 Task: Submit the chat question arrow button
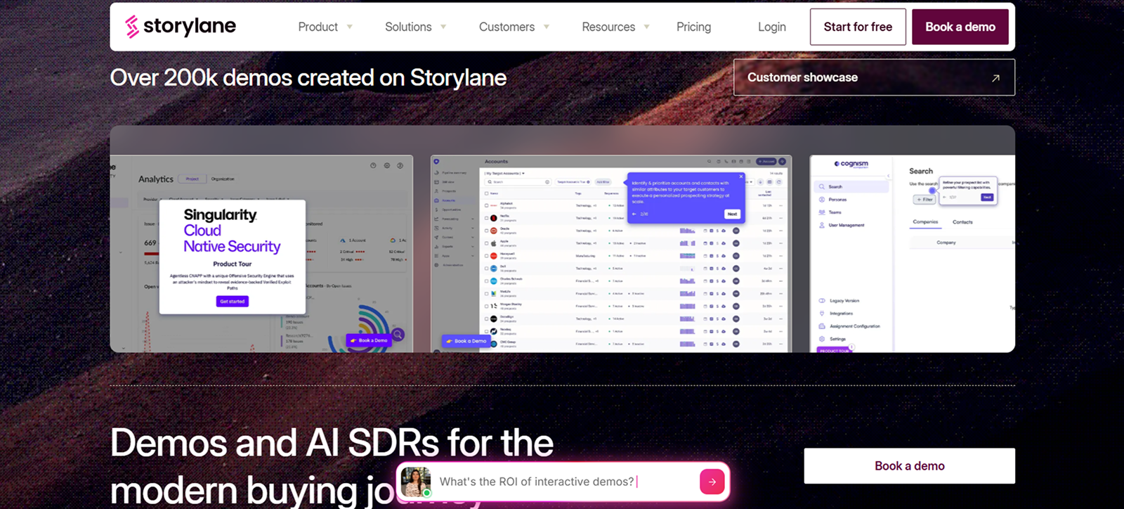click(x=712, y=482)
